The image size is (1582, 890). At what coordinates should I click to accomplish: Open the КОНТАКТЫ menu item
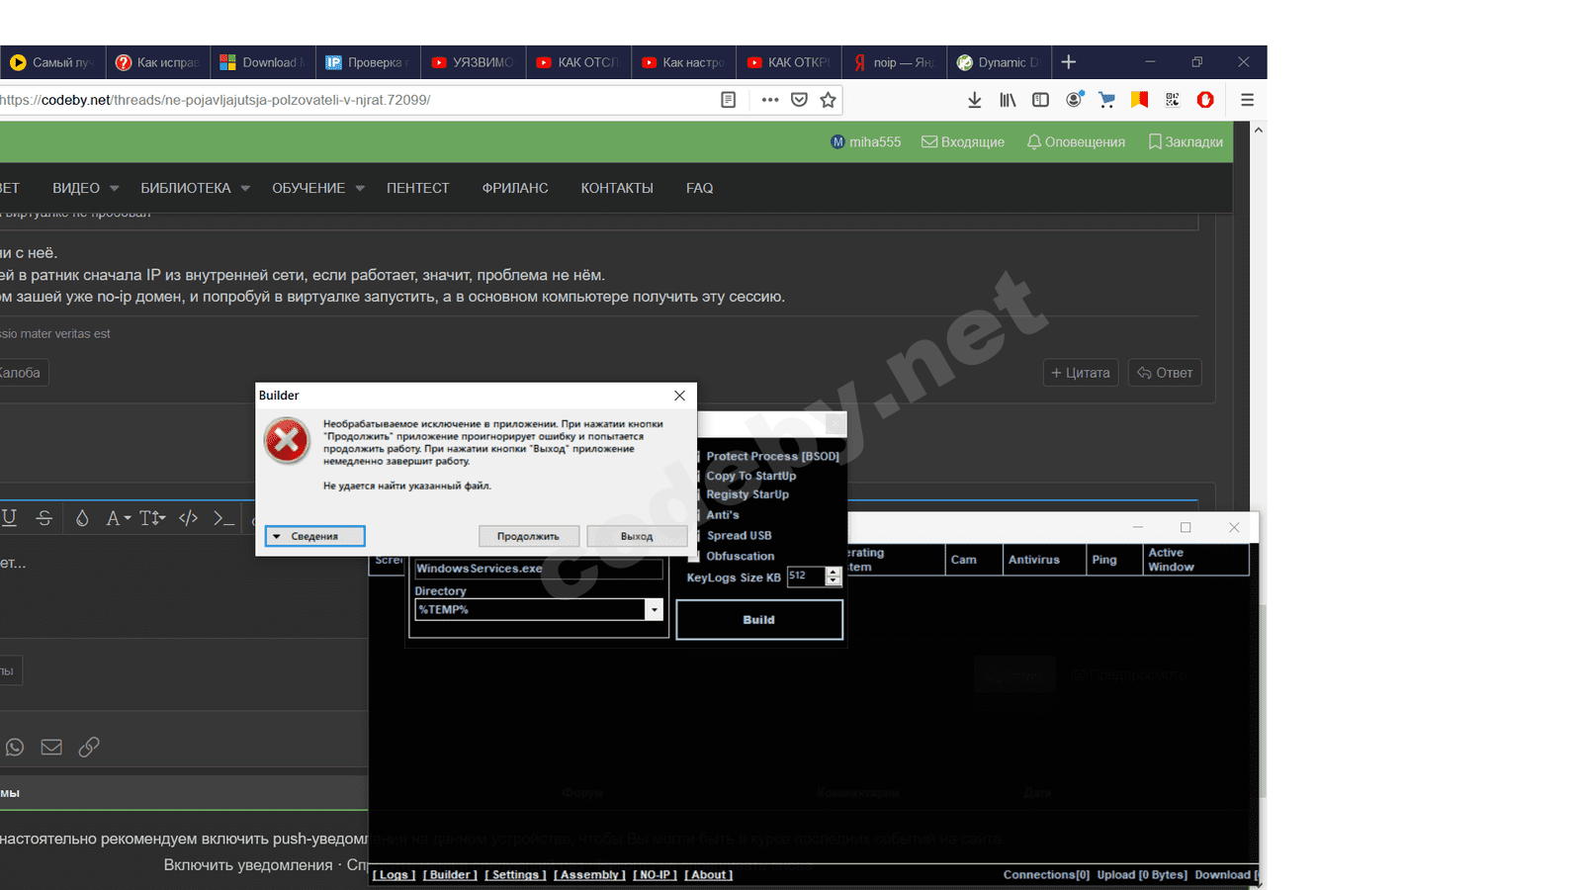(617, 188)
